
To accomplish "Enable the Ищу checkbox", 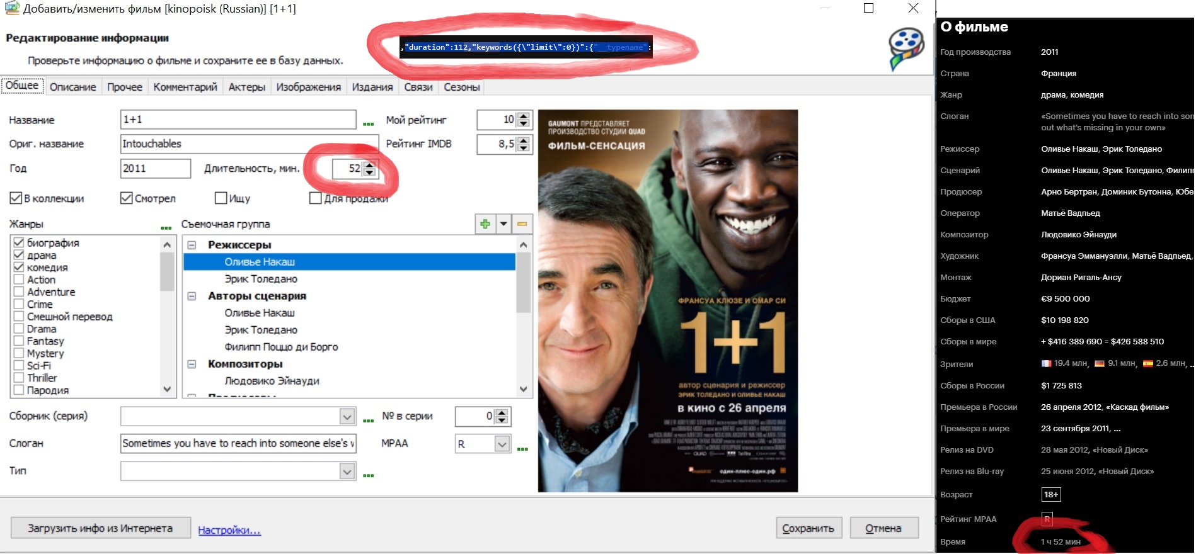I will [x=221, y=198].
